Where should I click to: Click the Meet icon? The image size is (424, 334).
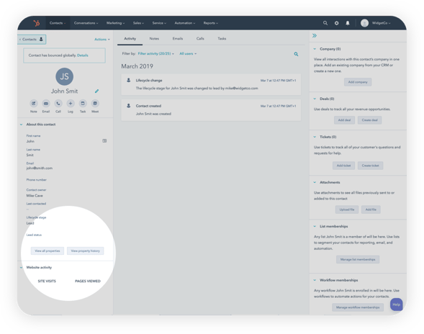click(x=95, y=104)
